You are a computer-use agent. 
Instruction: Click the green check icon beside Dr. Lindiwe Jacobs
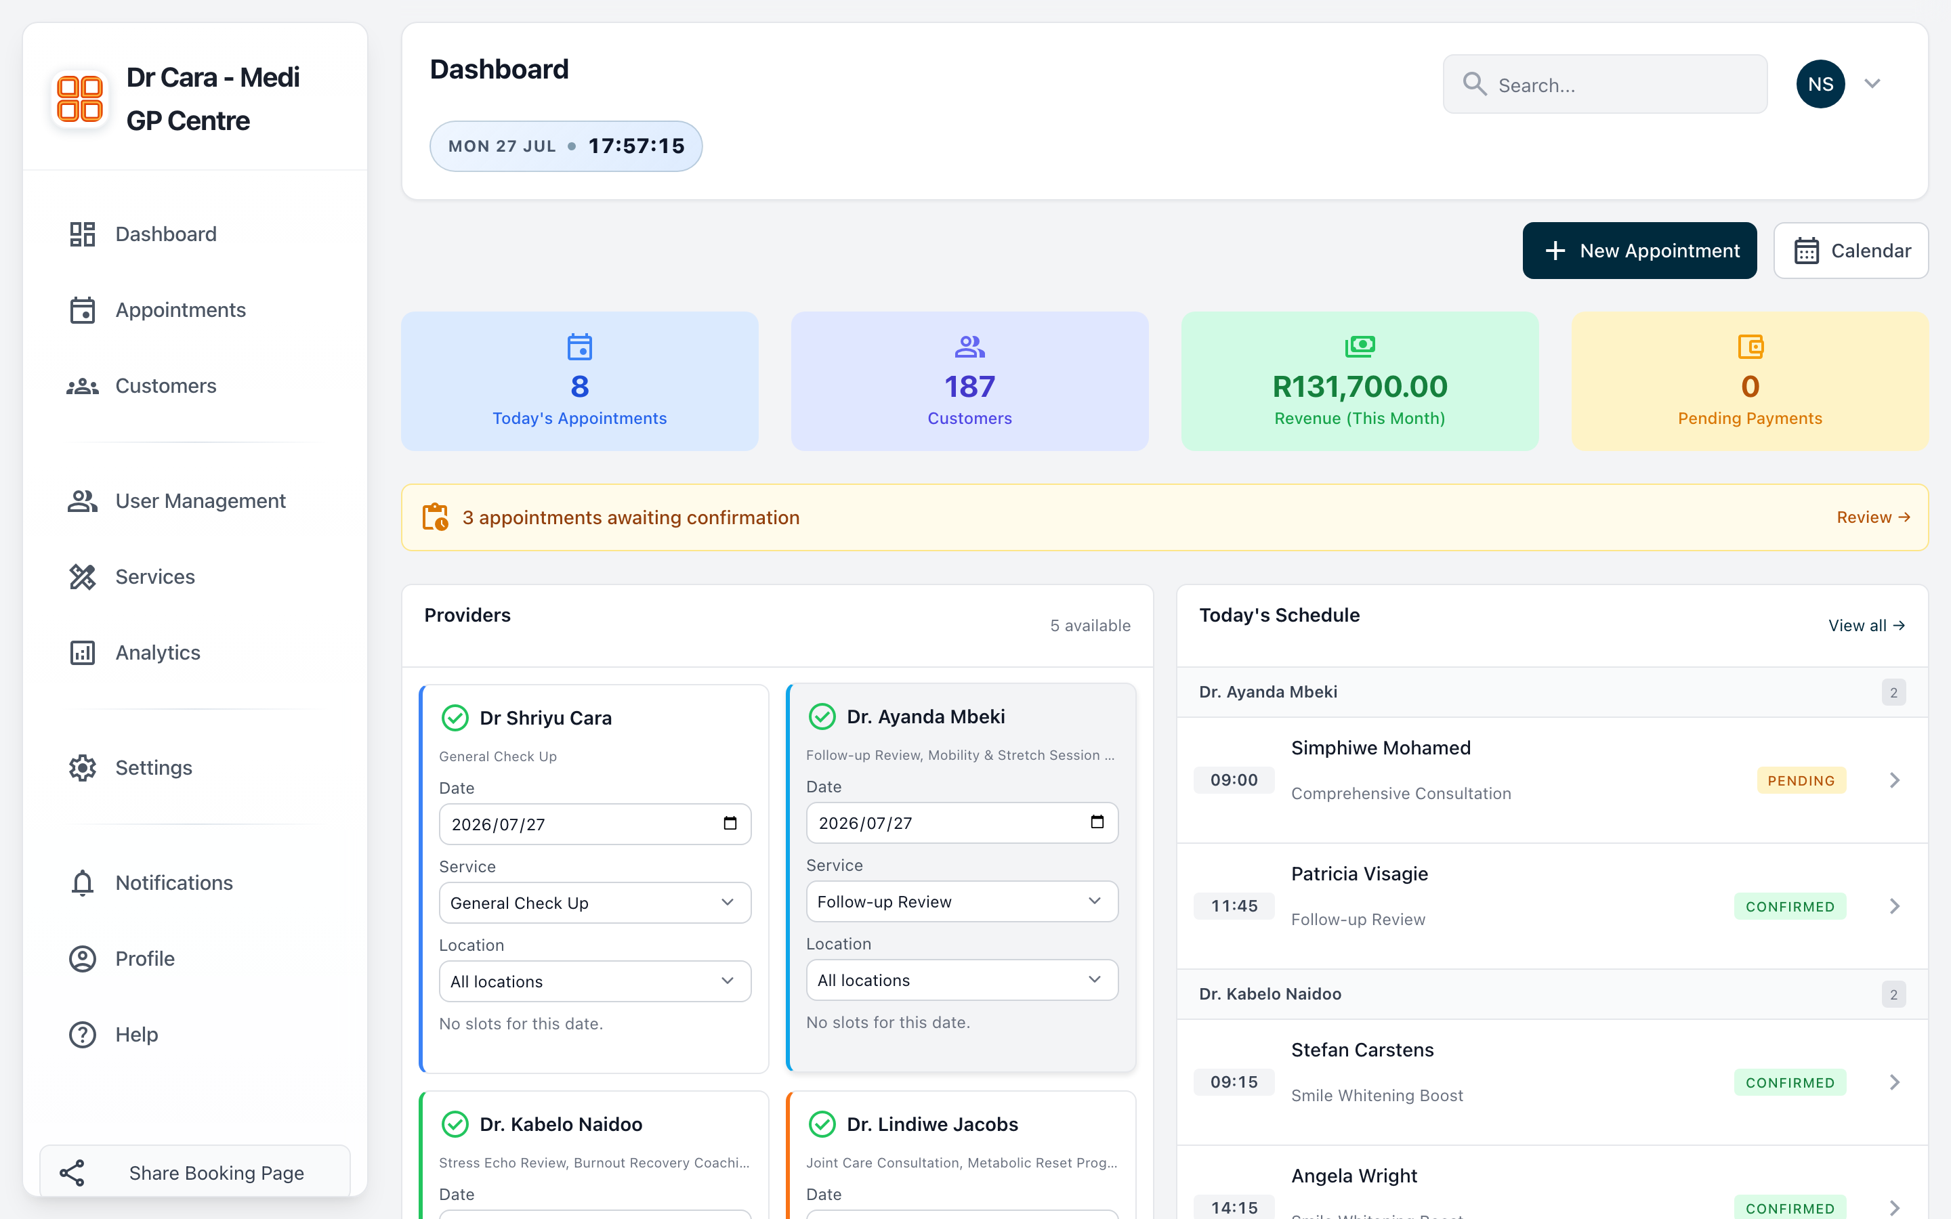point(822,1124)
